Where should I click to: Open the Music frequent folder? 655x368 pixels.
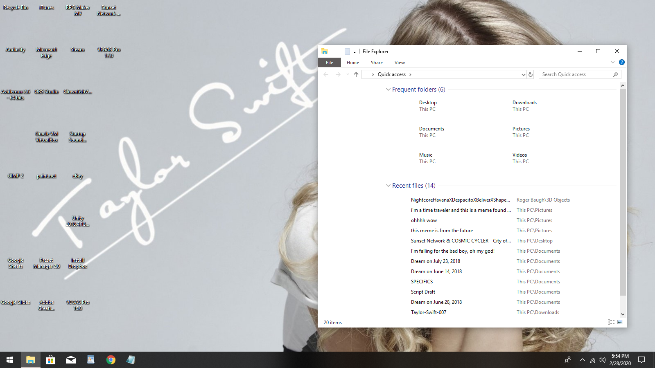click(427, 158)
